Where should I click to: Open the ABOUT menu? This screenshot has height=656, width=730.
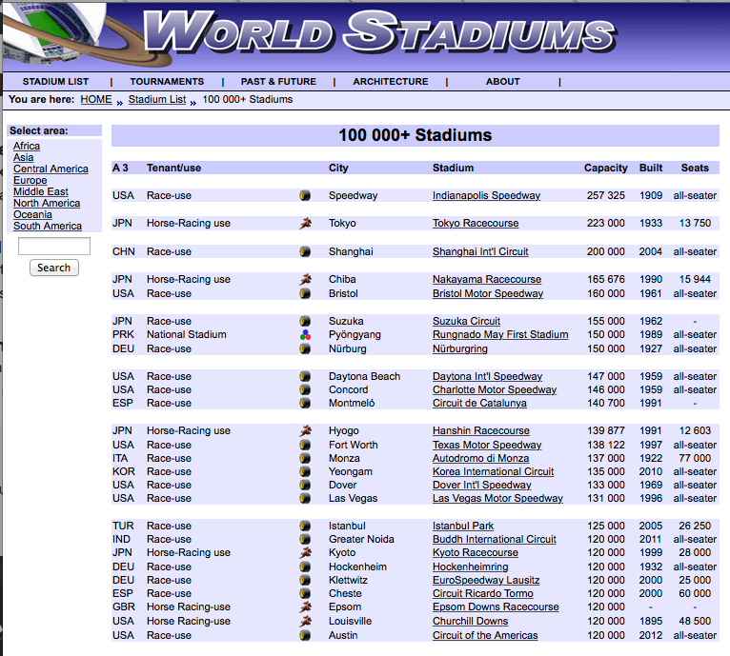click(x=503, y=82)
